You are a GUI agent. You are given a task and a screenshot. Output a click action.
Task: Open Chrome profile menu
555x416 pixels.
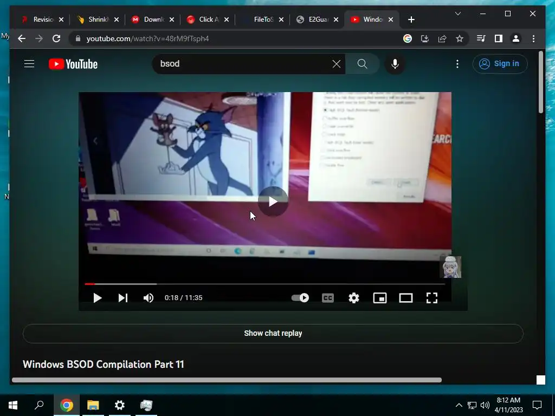coord(516,38)
